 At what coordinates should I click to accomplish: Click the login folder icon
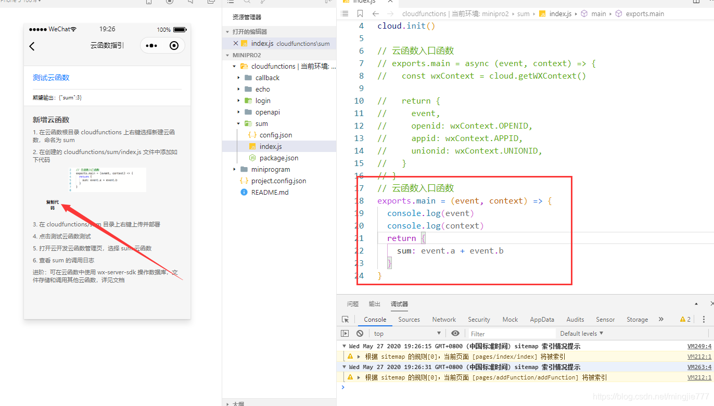248,100
